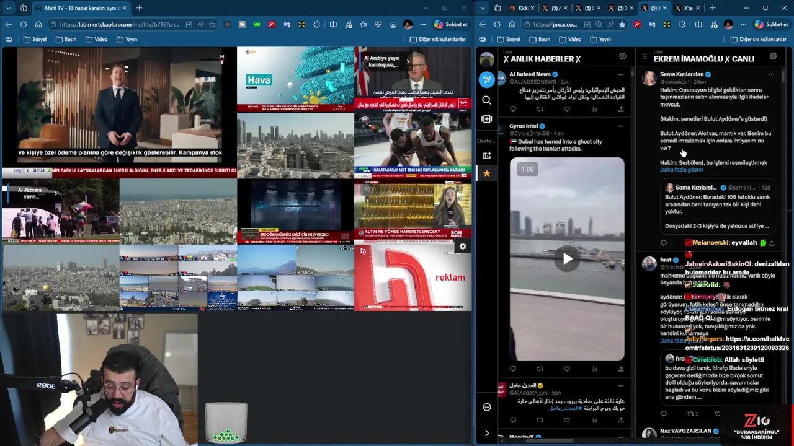Screen dimensions: 794x446
Task: Open more options on Sema Kızılarslan post
Action: (772, 74)
